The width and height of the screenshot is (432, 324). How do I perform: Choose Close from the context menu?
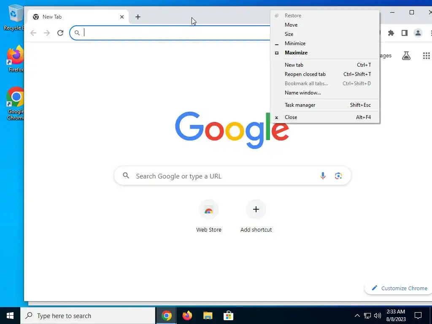pos(324,117)
